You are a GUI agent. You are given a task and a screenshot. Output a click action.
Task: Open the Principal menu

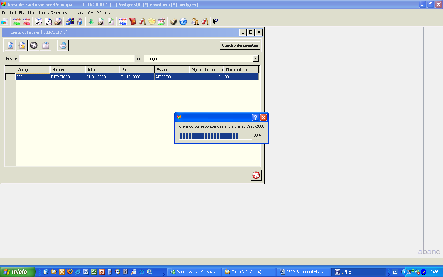click(9, 13)
